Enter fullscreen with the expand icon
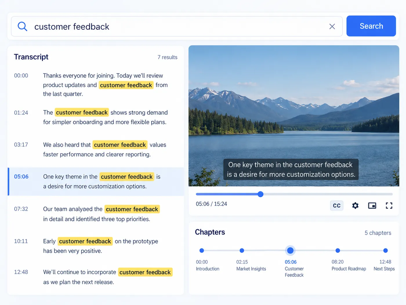Viewport: 406px width, 305px height. 389,206
